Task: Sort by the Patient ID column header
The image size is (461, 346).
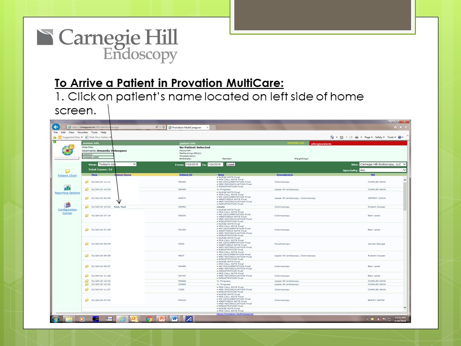Action: click(186, 175)
